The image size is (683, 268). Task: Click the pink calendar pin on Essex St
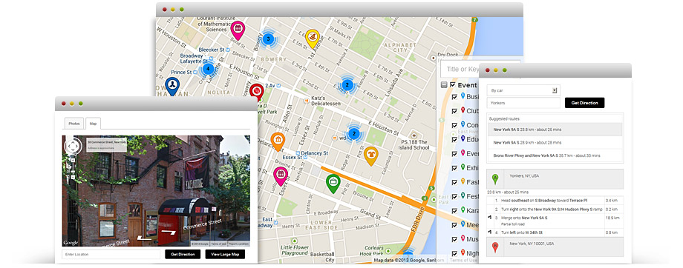pyautogui.click(x=281, y=176)
